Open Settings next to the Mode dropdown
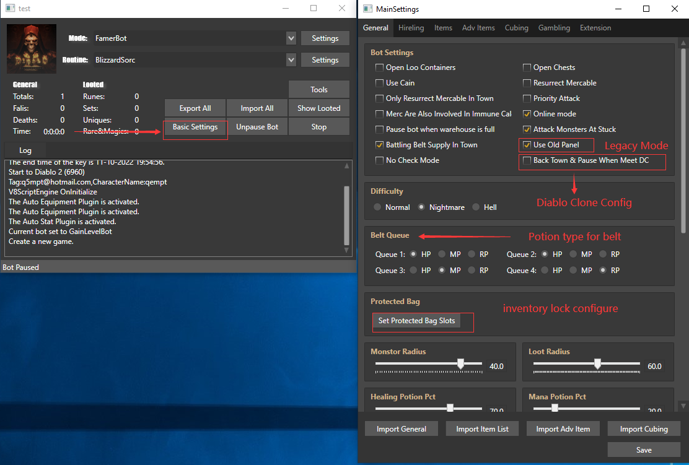This screenshot has width=689, height=465. point(325,38)
